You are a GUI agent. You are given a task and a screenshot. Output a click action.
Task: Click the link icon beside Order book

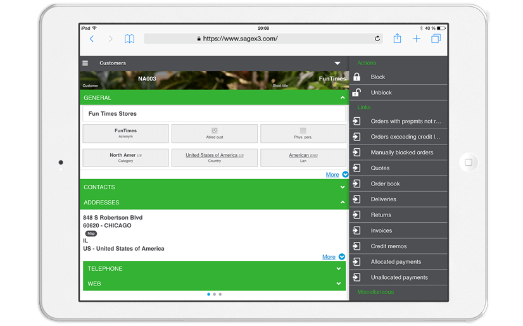356,184
